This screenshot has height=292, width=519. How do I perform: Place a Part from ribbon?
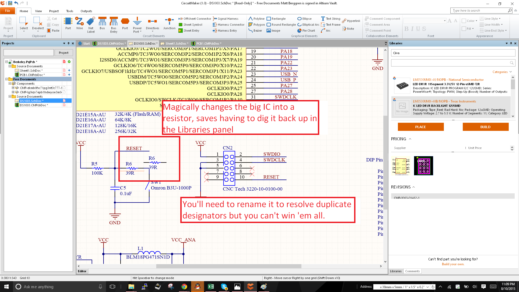click(68, 24)
